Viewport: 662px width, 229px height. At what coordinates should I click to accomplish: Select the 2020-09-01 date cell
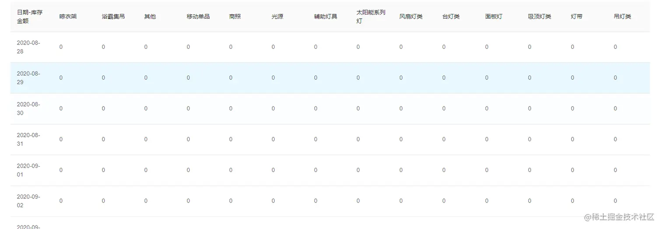[28, 170]
